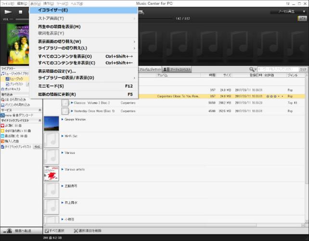
Task: Click the keyword search field
Action: (277, 69)
